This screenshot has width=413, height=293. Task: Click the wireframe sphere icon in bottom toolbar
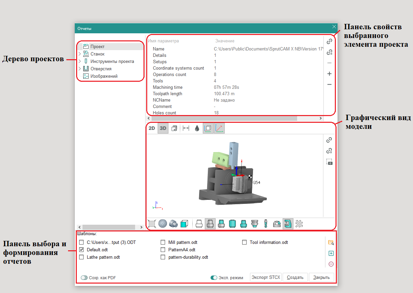point(163,223)
